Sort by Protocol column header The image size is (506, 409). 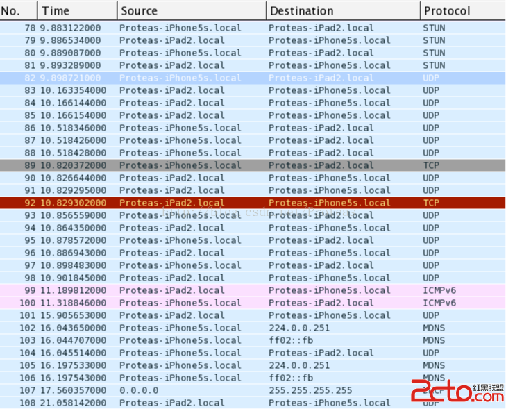pyautogui.click(x=464, y=10)
